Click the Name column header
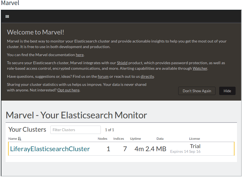The width and height of the screenshot is (242, 177). pos(13,139)
